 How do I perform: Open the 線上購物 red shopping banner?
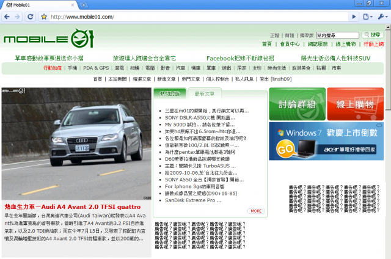(355, 104)
